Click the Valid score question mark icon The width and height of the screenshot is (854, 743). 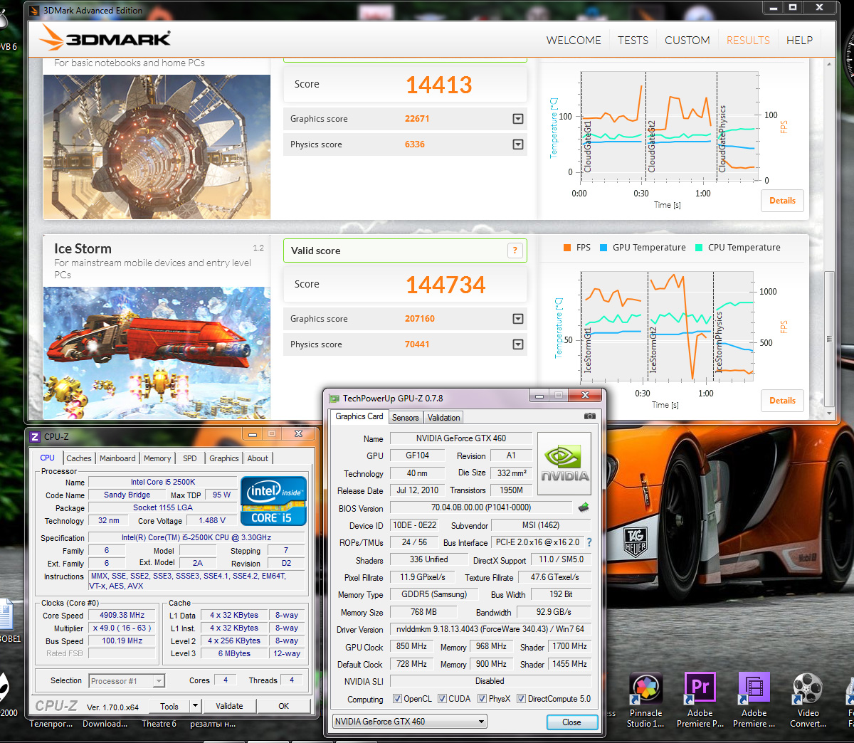515,251
